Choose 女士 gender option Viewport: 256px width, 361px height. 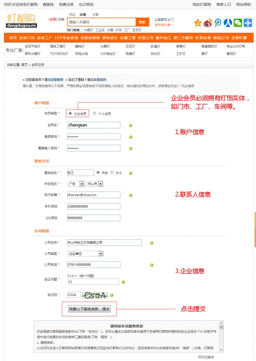[112, 173]
